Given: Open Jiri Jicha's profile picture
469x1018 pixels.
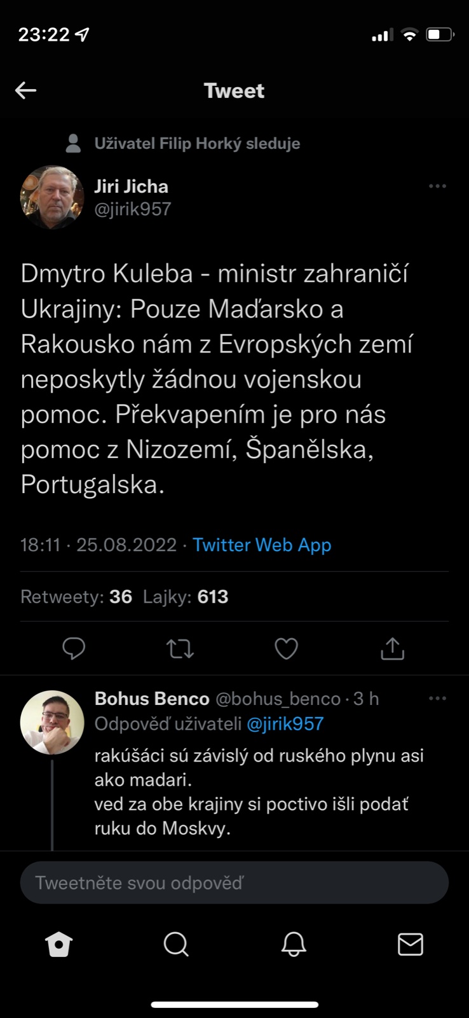Looking at the screenshot, I should [52, 197].
